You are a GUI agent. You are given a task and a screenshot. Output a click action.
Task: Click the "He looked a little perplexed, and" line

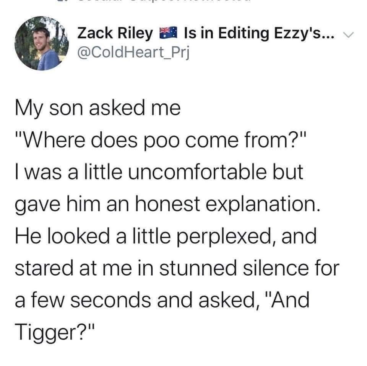166,237
